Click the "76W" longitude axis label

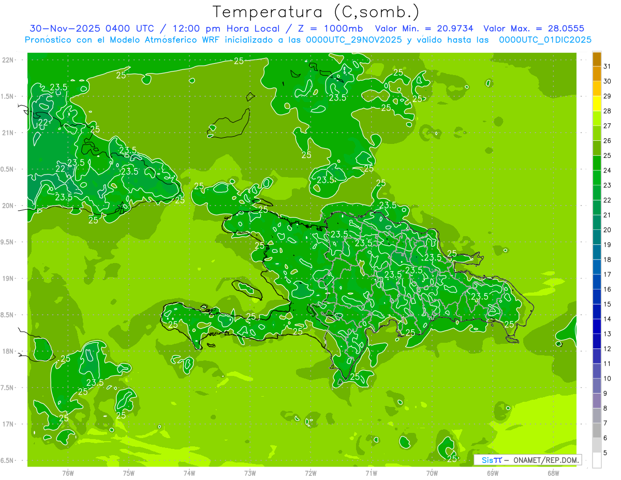coord(68,473)
